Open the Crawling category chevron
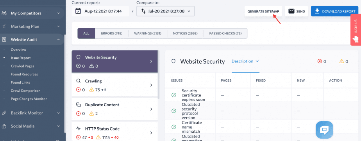 pos(151,85)
